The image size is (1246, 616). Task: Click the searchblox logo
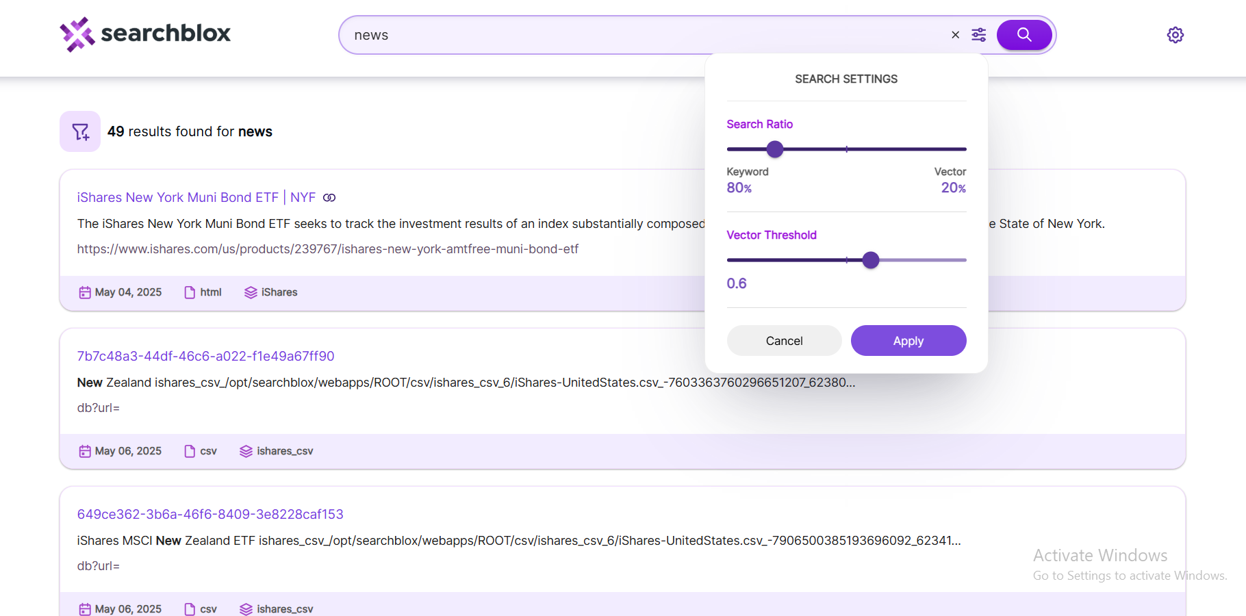(x=145, y=34)
